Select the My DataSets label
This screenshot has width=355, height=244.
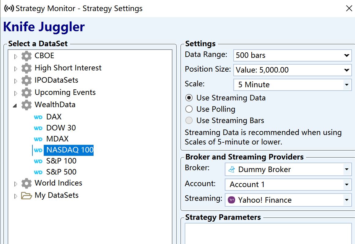coord(57,195)
